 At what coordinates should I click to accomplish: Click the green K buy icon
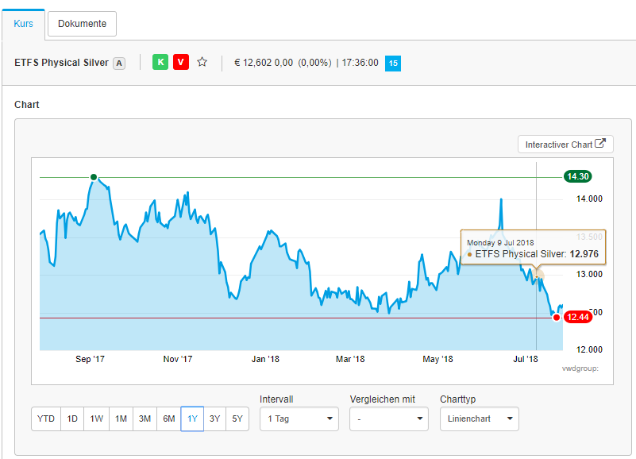click(x=160, y=62)
